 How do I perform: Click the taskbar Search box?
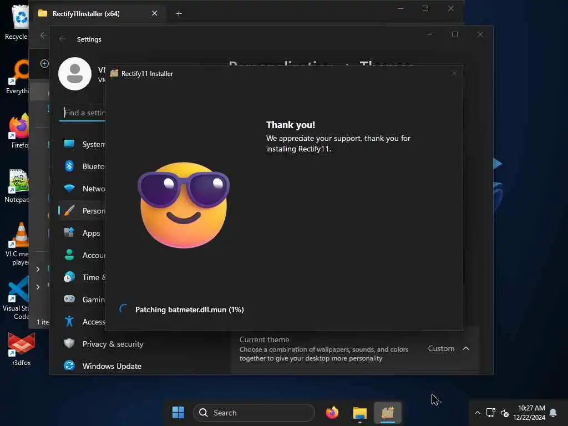254,413
